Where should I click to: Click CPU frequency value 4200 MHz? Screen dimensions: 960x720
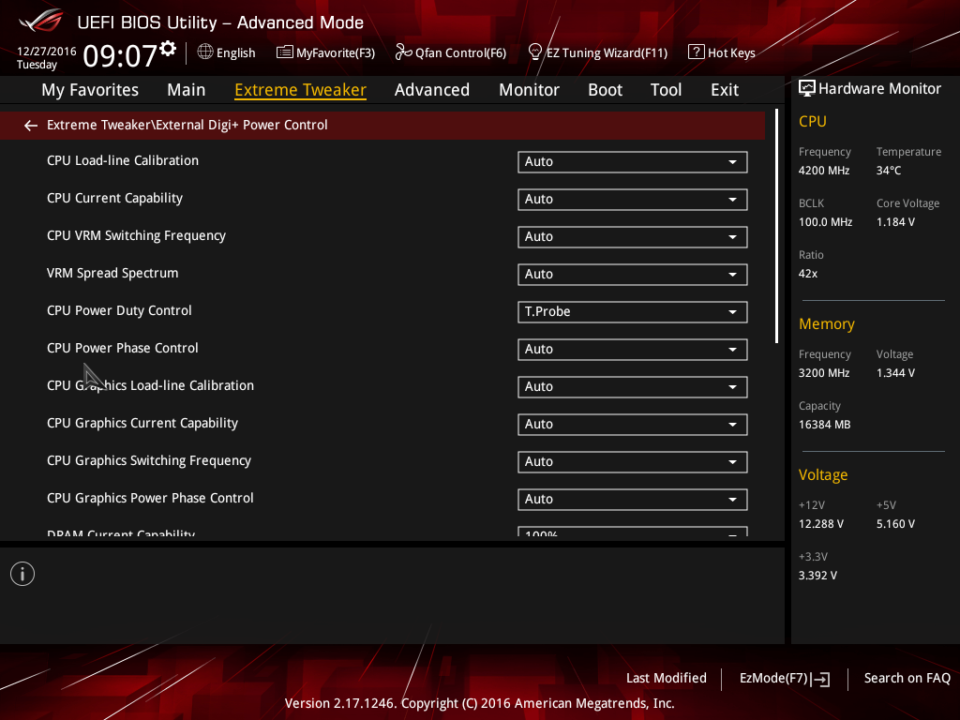pos(823,171)
